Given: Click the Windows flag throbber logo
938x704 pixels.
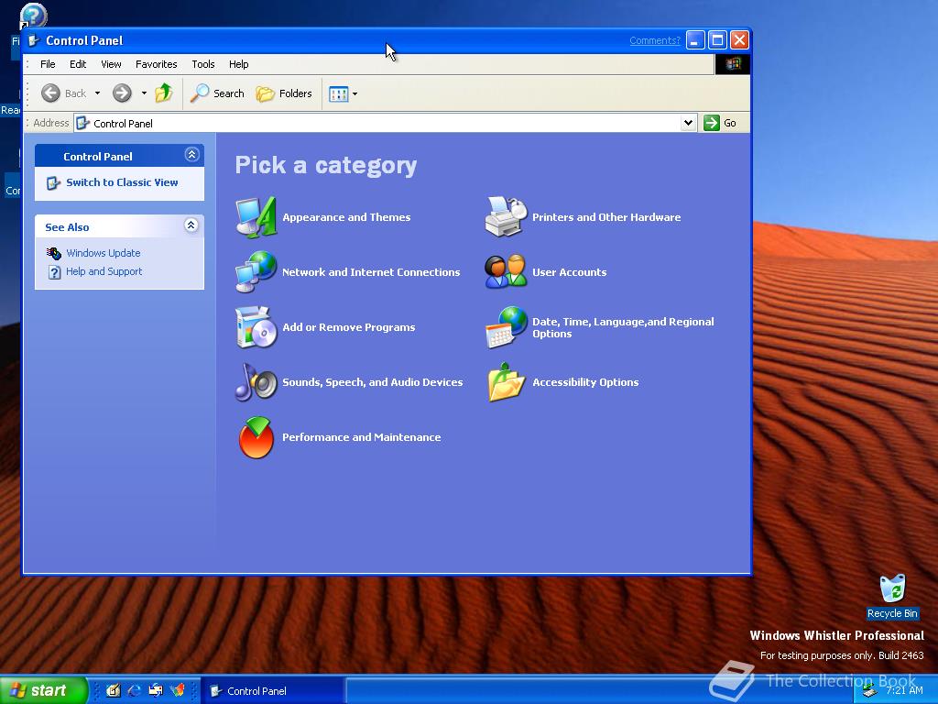Looking at the screenshot, I should tap(733, 64).
